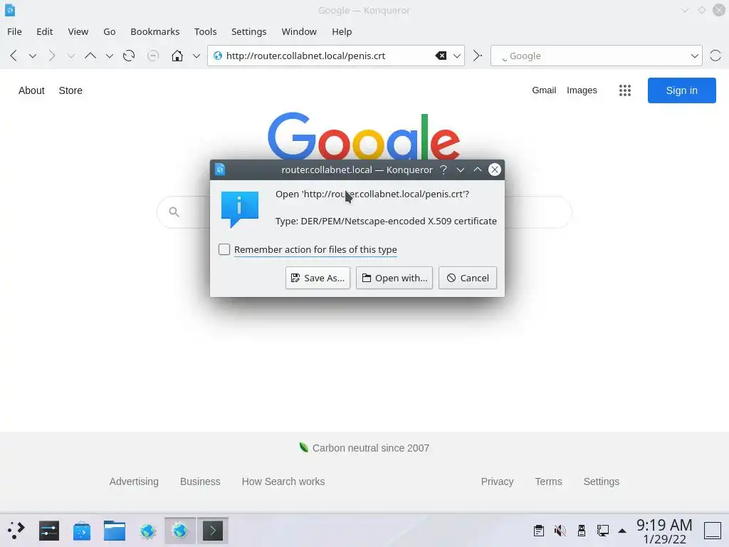Show desktop via taskbar corner button
The height and width of the screenshot is (547, 729).
coord(712,531)
